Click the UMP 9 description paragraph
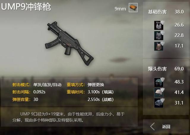Image resolution: width=190 pixels, height=135 pixels. 69,117
